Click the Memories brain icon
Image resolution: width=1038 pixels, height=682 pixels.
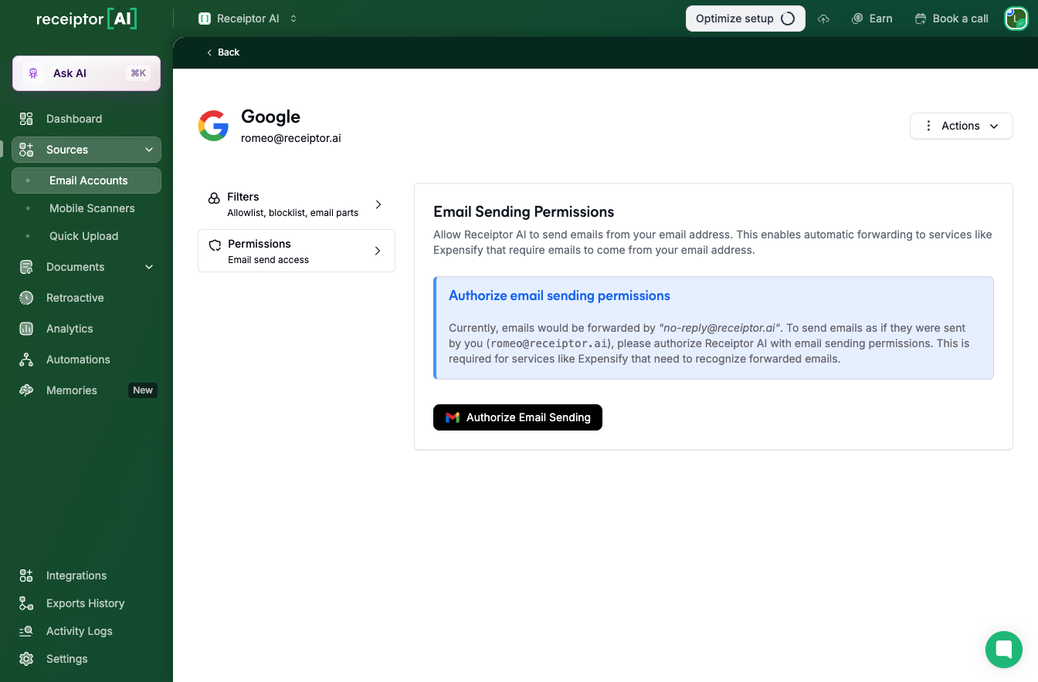coord(26,390)
